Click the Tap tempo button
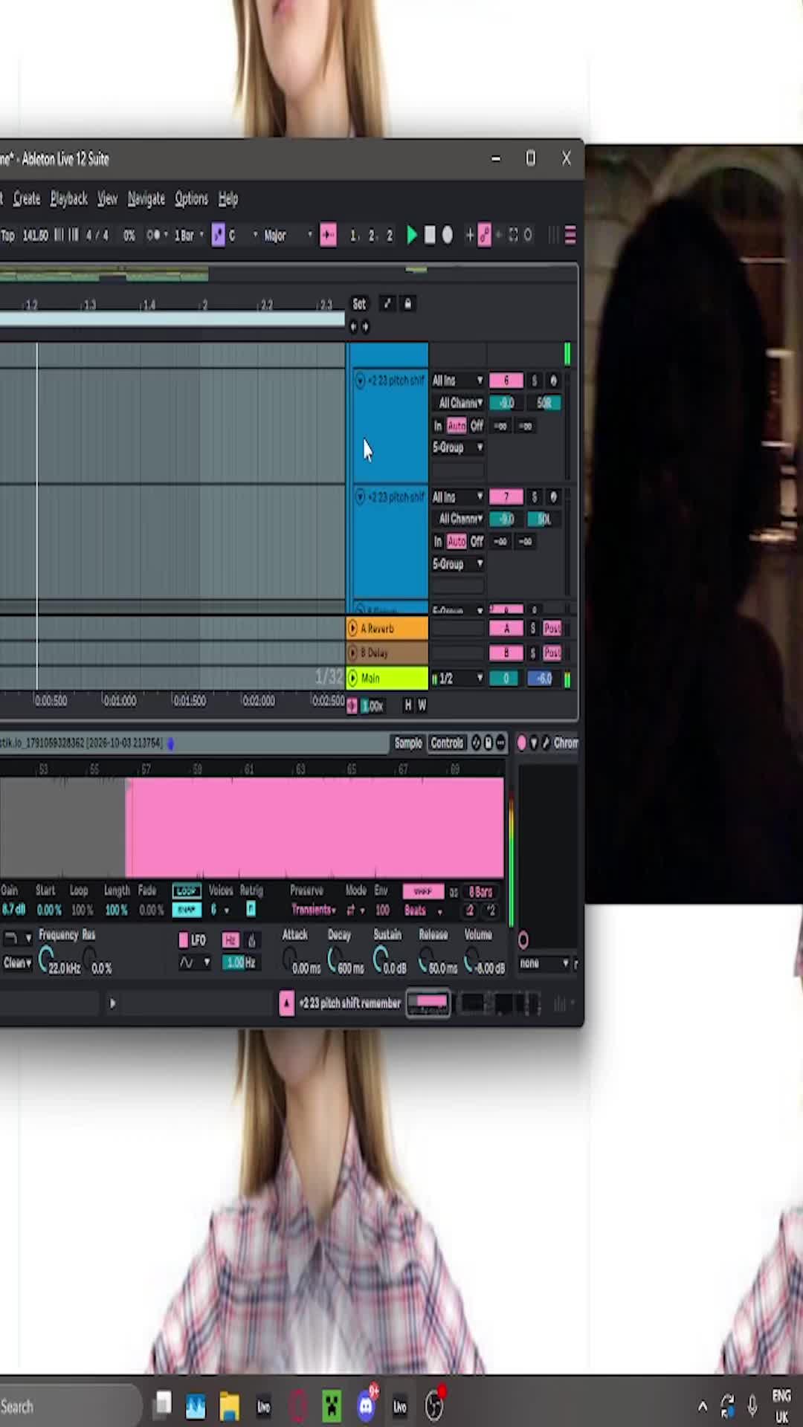Screen dimensions: 803x1427 7,236
